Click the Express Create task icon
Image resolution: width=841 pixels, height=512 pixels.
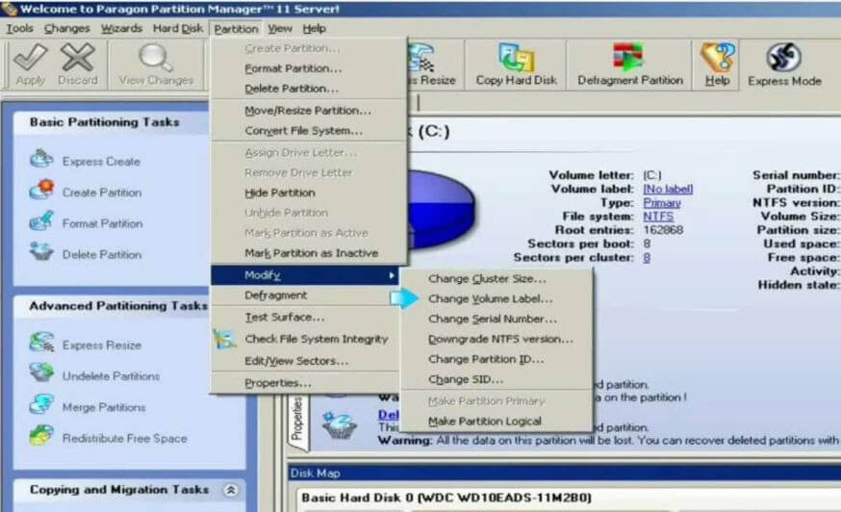coord(41,160)
